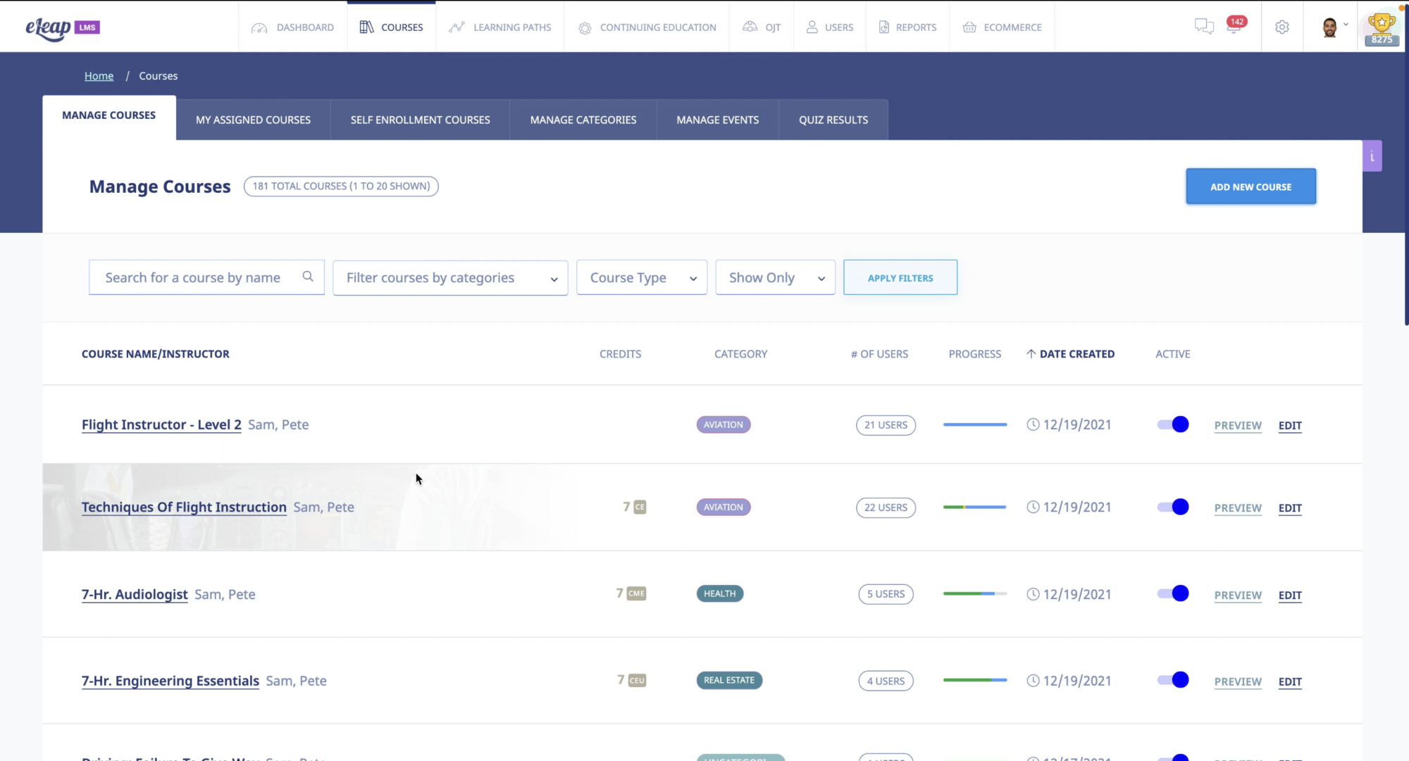1409x761 pixels.
Task: Open Continuing Education section
Action: [x=646, y=27]
